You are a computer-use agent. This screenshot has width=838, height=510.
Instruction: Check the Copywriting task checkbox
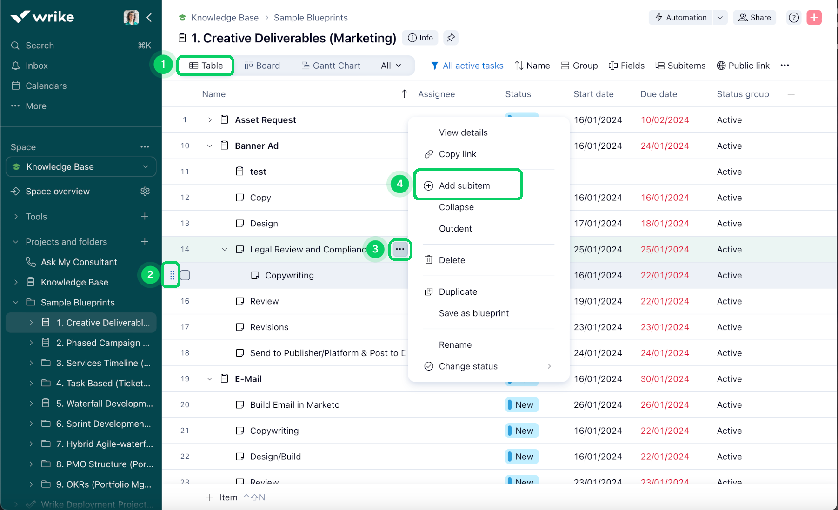click(x=184, y=275)
